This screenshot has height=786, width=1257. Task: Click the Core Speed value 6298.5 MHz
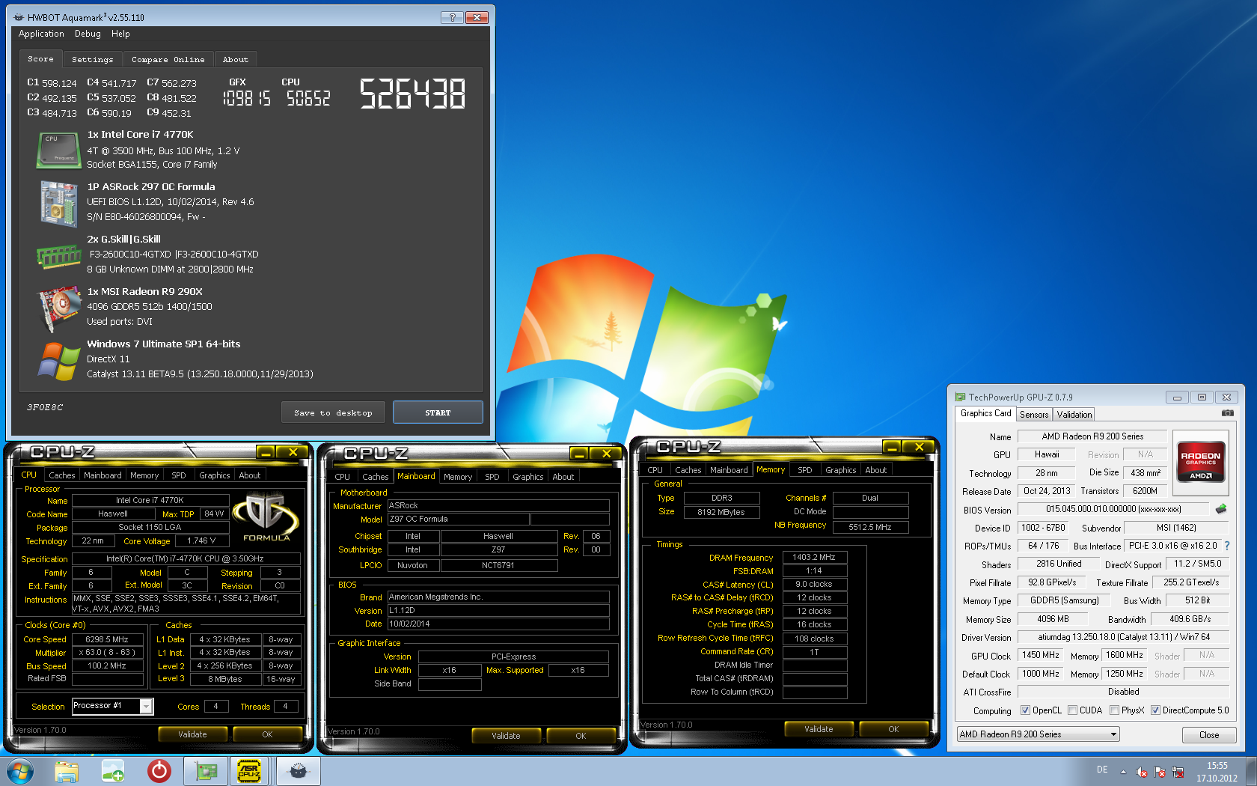[107, 639]
